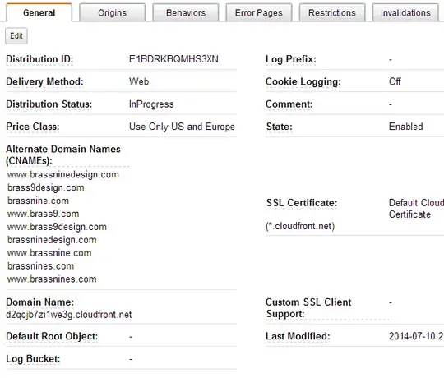Select the Restrictions tab
Viewport: 444px width, 378px height.
coord(332,12)
